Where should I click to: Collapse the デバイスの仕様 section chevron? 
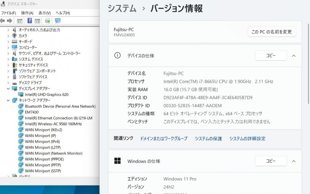294,56
